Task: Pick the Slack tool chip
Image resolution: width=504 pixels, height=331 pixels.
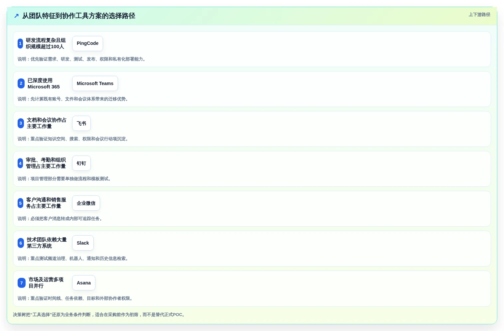Action: [x=83, y=243]
